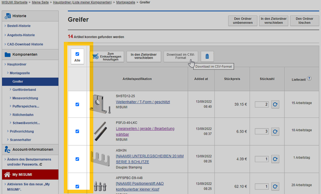Open Wellenhalter / T-Form / geschlitzt link
Image resolution: width=321 pixels, height=194 pixels.
[x=143, y=102]
